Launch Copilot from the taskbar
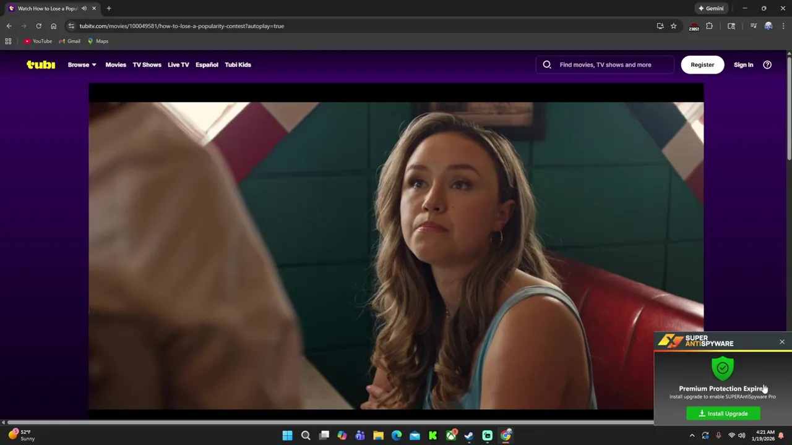 coord(342,435)
